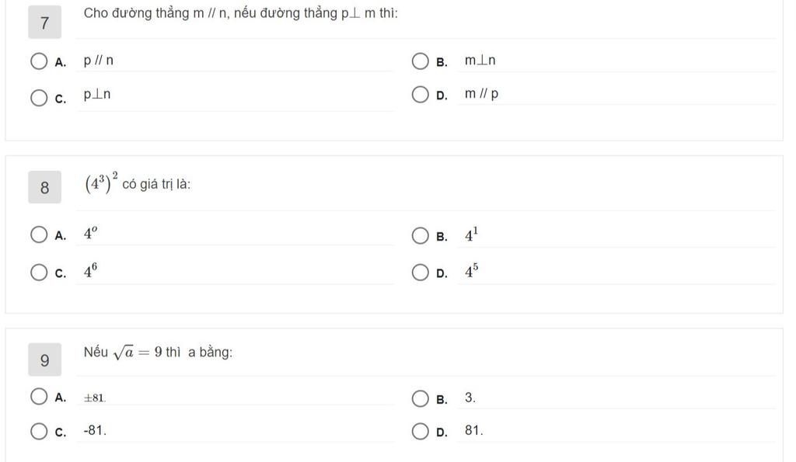The image size is (796, 462).
Task: Choose option C 'p⊥n' in question 7
Action: pyautogui.click(x=39, y=97)
